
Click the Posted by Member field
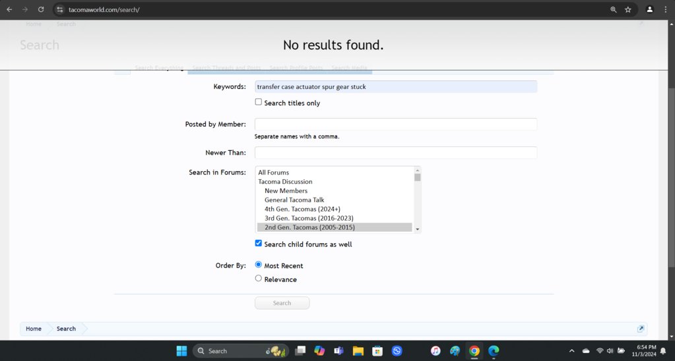click(x=396, y=125)
